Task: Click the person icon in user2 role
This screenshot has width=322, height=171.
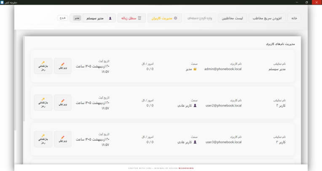Action: [x=195, y=106]
